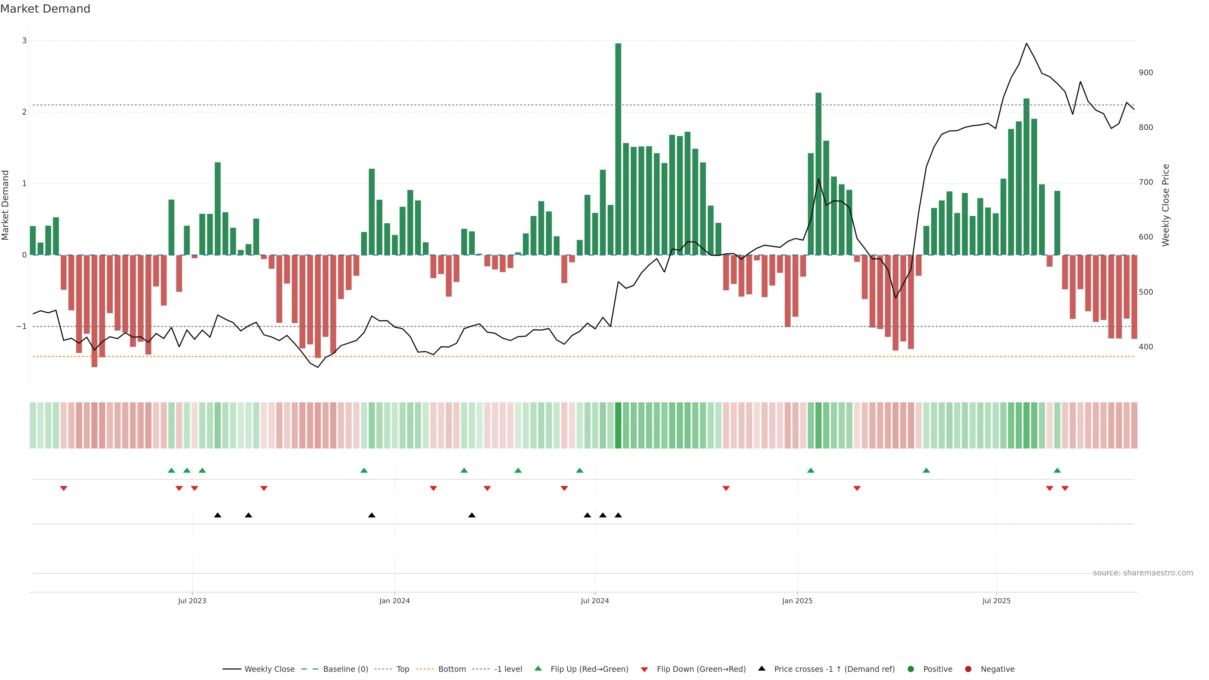1209x680 pixels.
Task: Select the rightmost green Flip Up marker
Action: [1057, 470]
